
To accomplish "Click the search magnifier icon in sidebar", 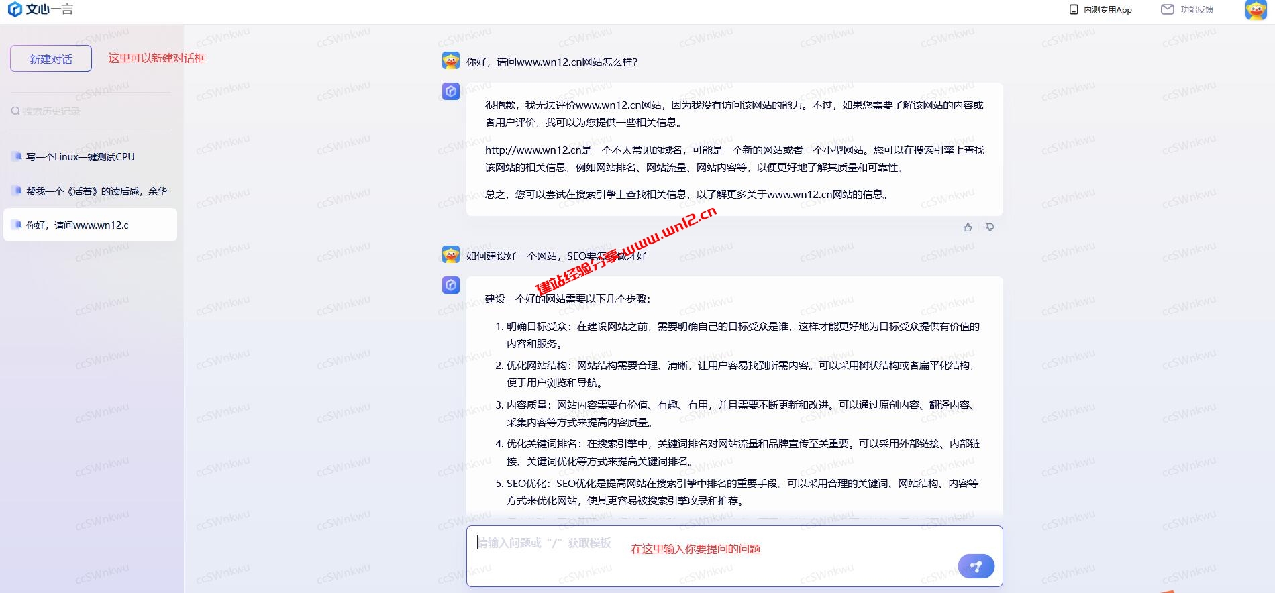I will coord(15,111).
